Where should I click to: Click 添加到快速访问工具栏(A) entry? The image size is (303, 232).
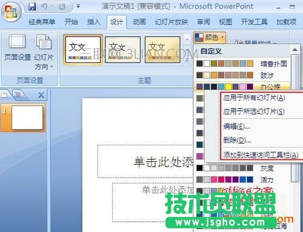click(261, 155)
